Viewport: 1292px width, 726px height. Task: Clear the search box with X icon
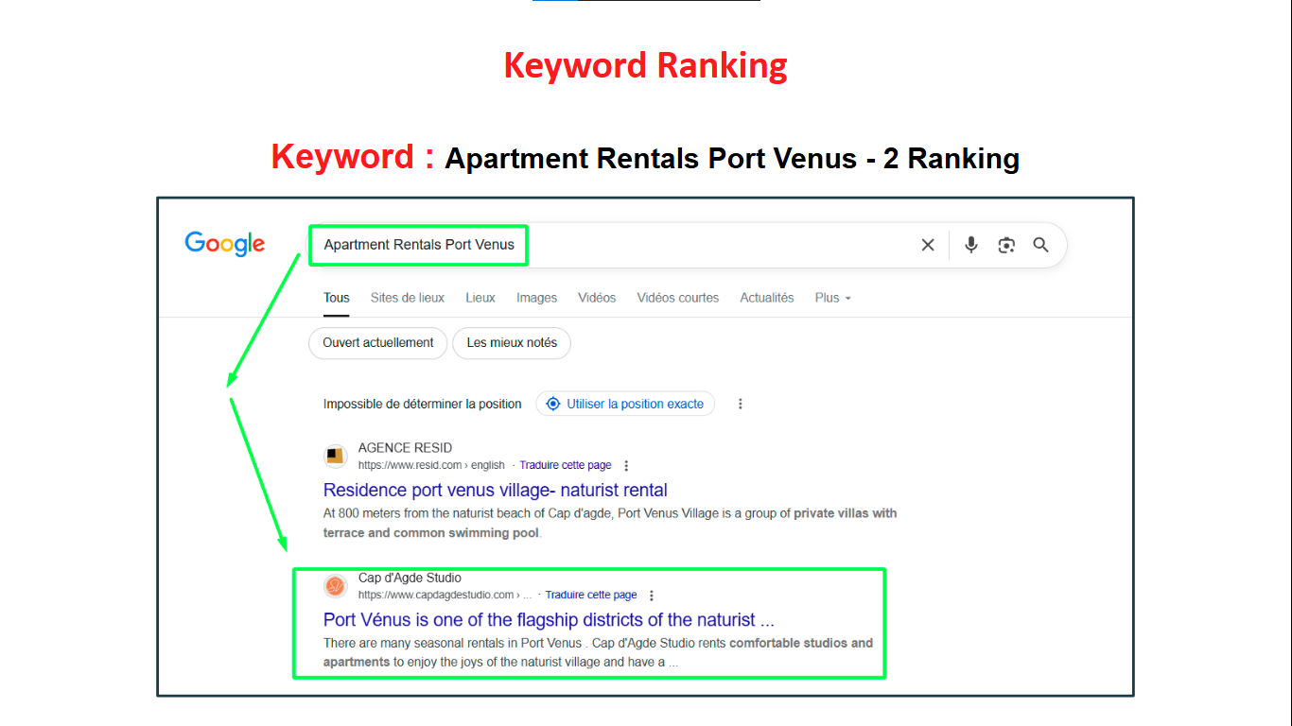(928, 245)
